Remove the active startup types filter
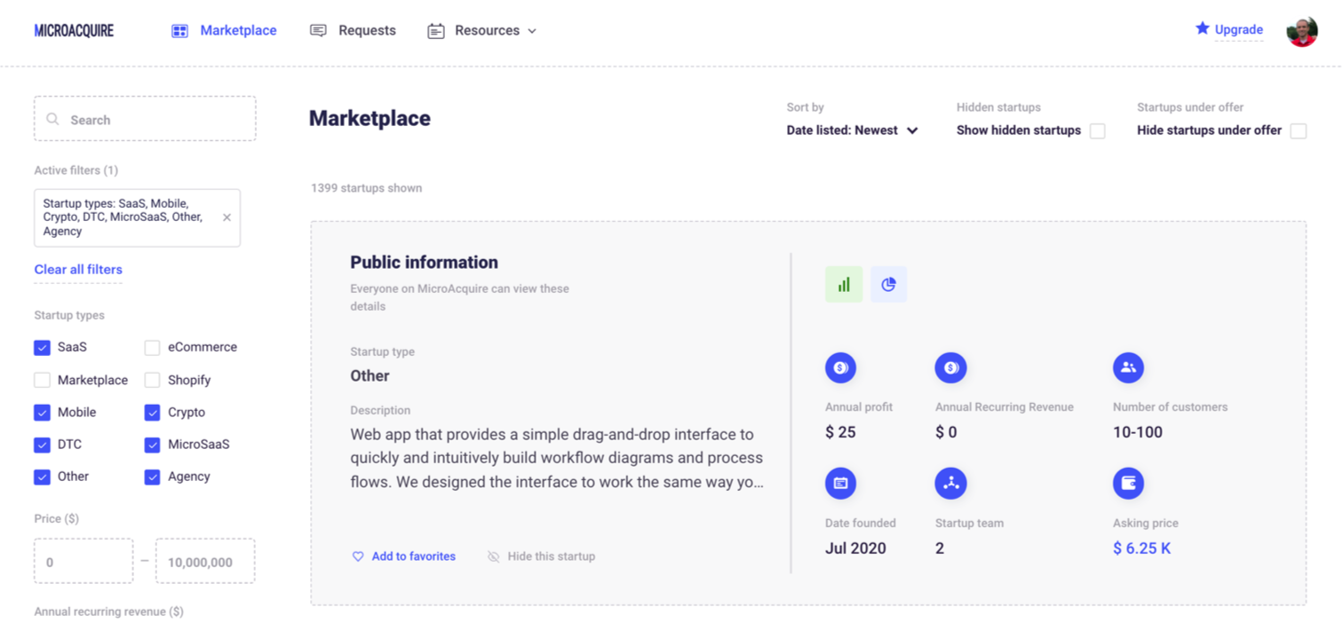This screenshot has height=623, width=1343. click(227, 217)
